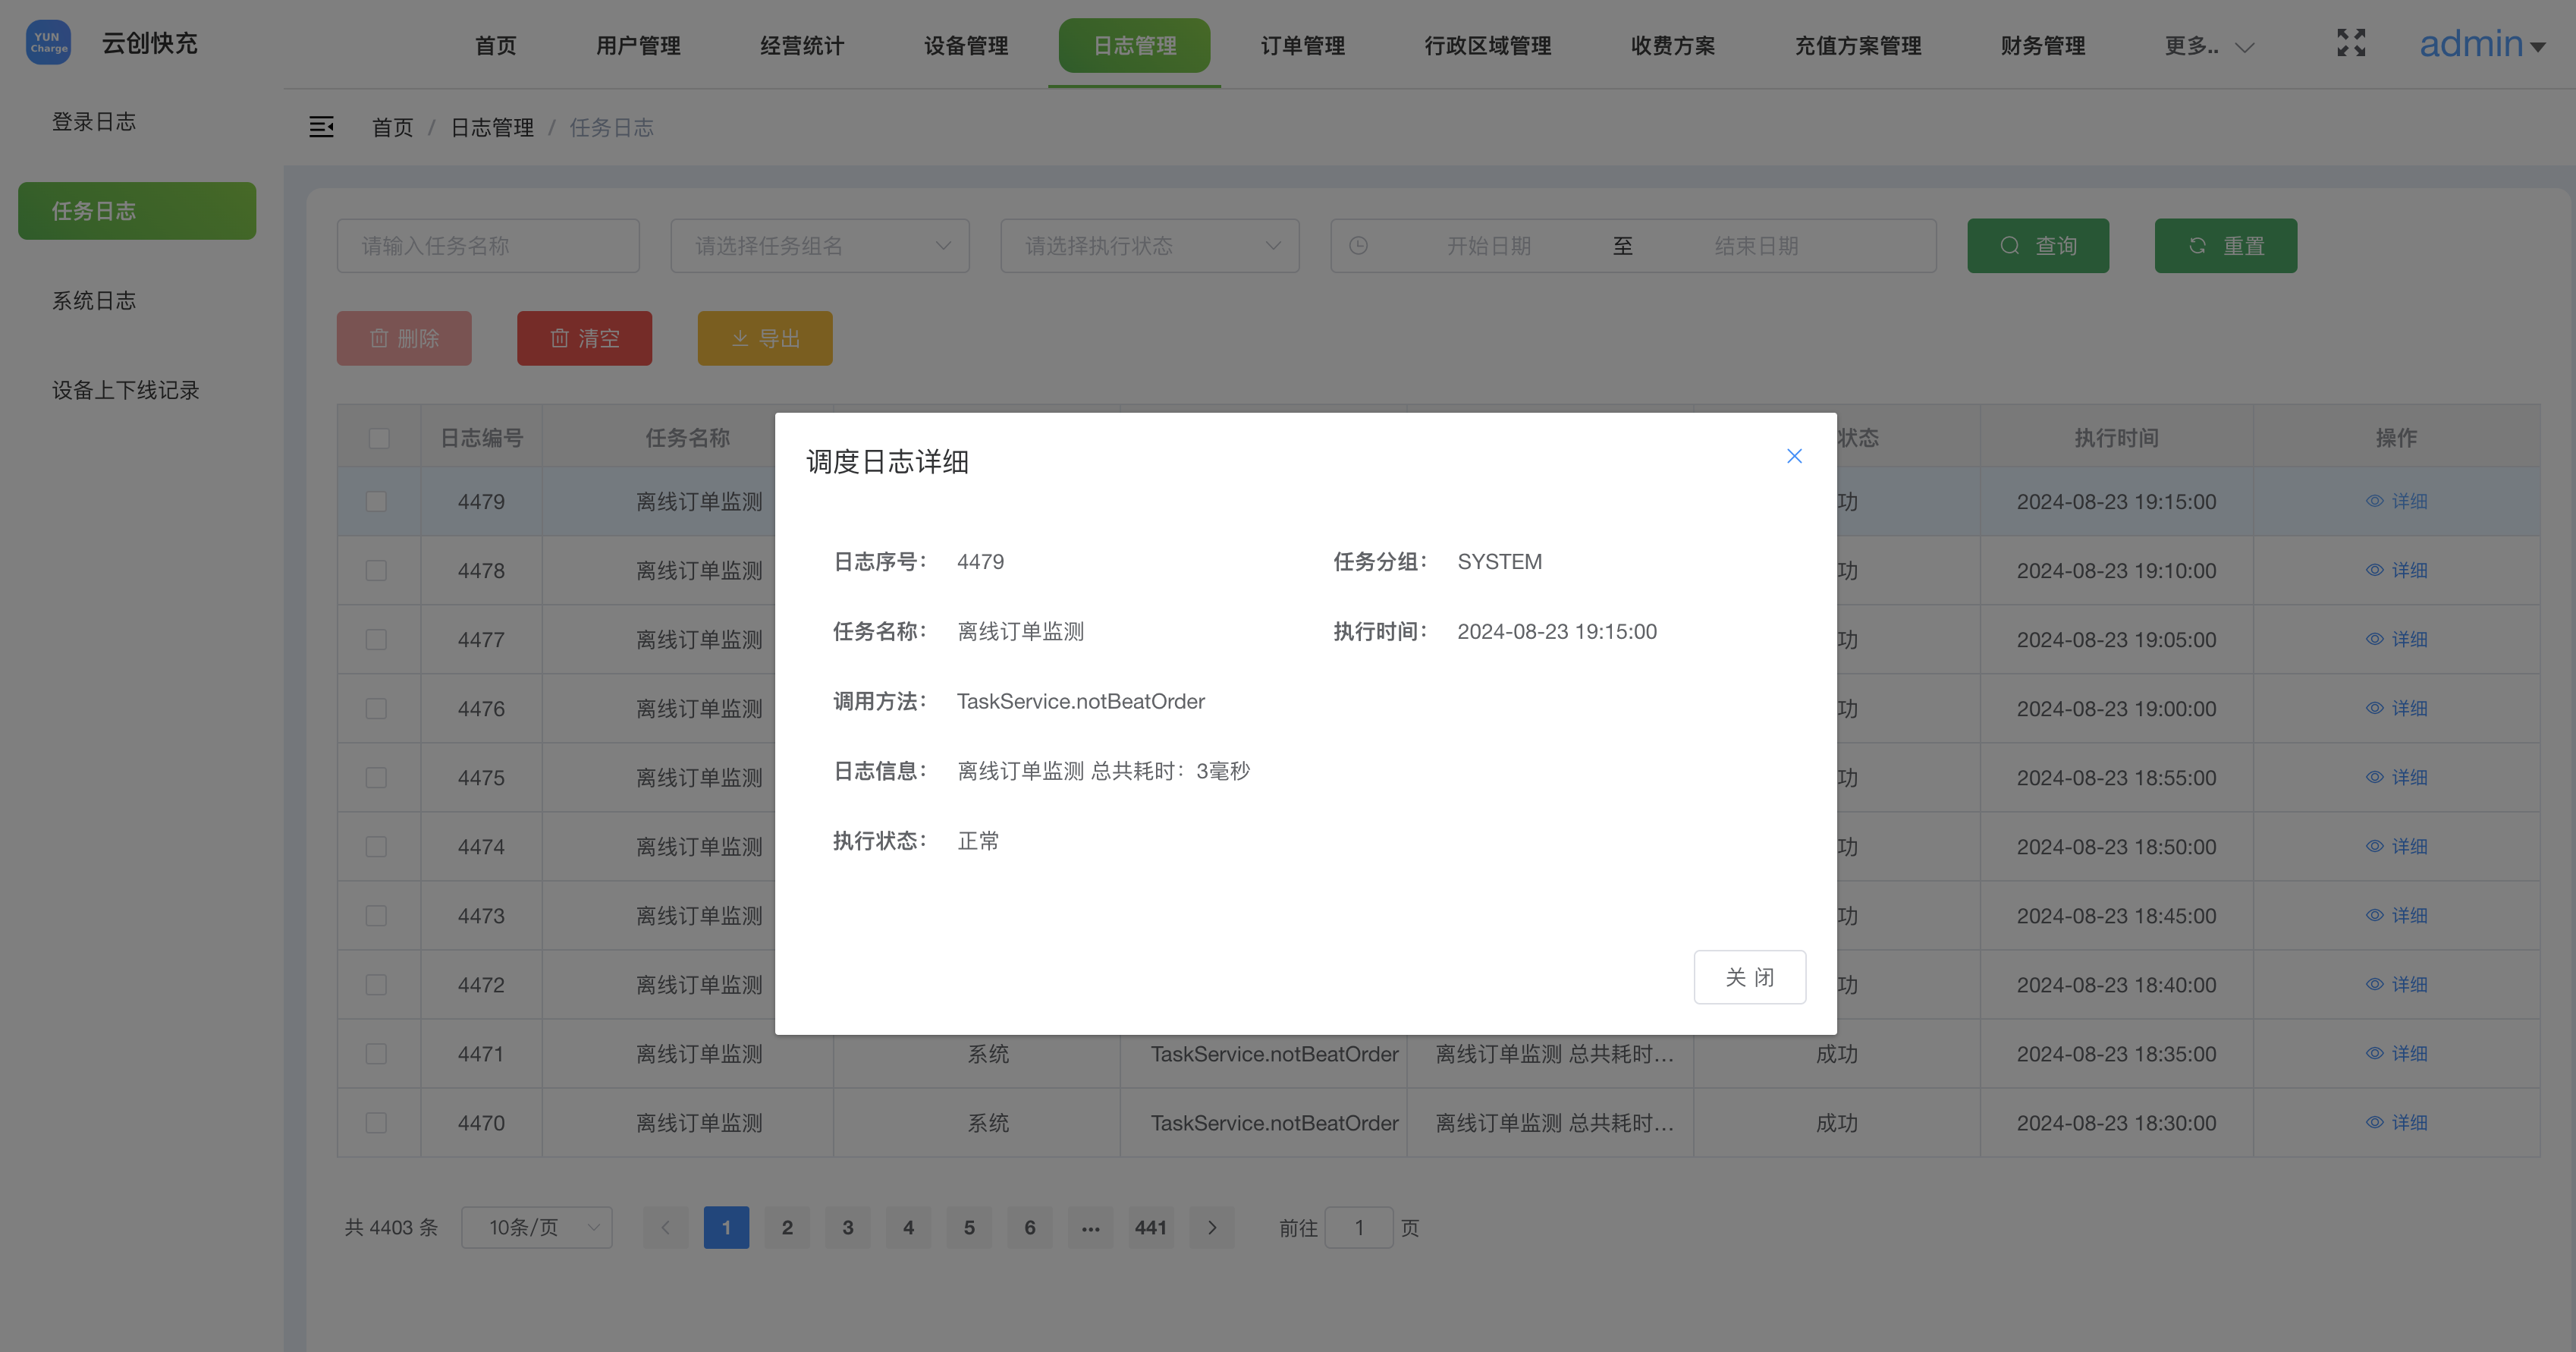Click the 开始日期 start date field

(x=1488, y=246)
